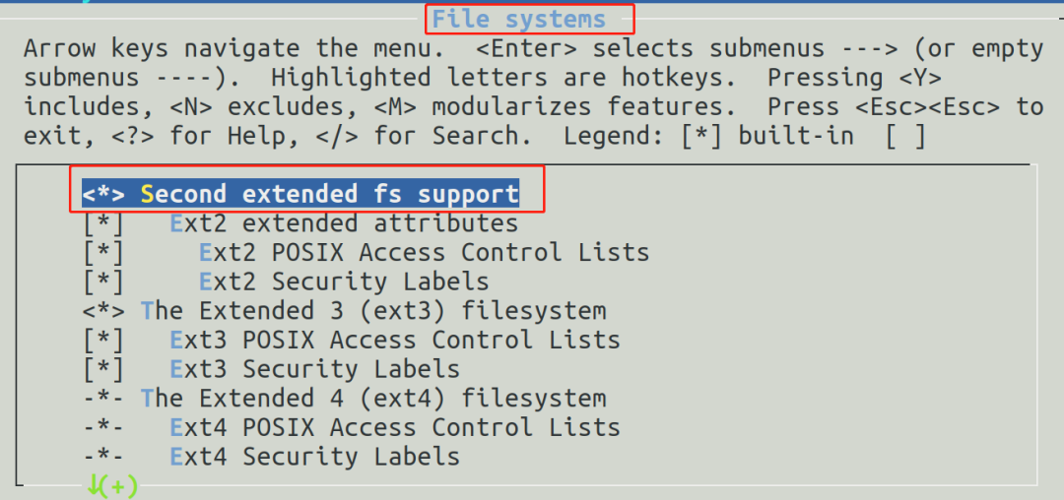The width and height of the screenshot is (1064, 500).
Task: Toggle the Ext2 extended attributes checkbox
Action: (x=103, y=223)
